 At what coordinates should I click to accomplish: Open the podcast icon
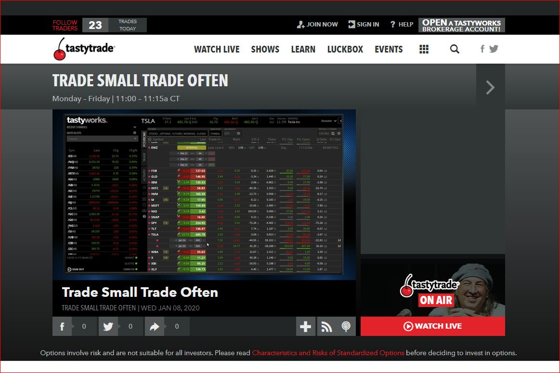pos(346,326)
